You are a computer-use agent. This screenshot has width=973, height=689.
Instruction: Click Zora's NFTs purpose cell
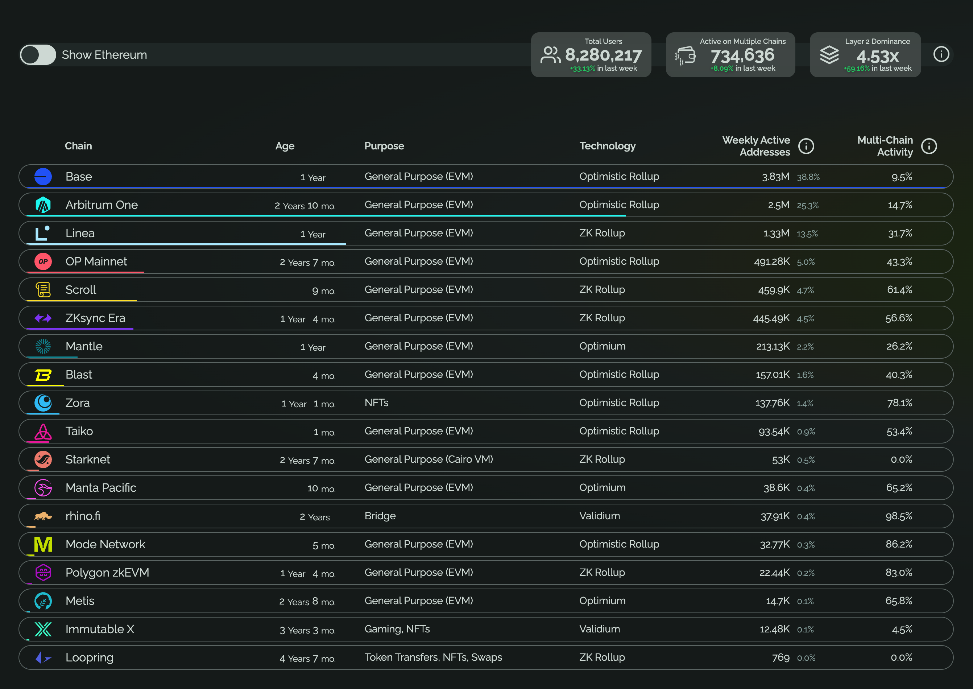coord(377,403)
